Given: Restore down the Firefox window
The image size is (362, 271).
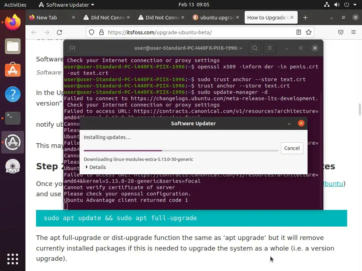Looking at the screenshot, I should click(x=344, y=18).
